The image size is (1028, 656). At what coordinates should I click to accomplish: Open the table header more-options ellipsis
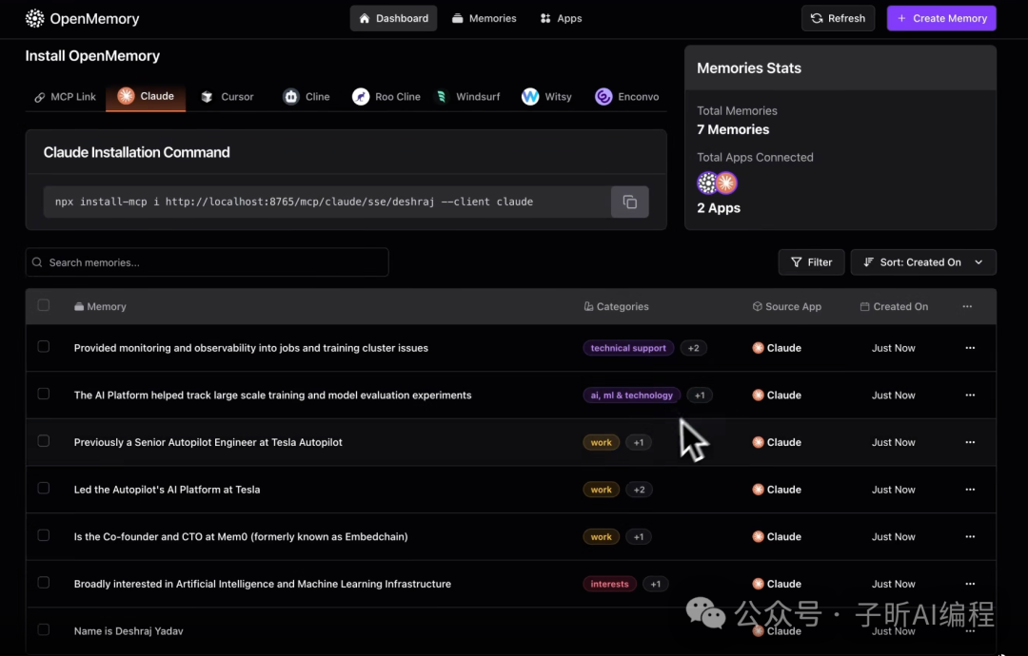[967, 306]
